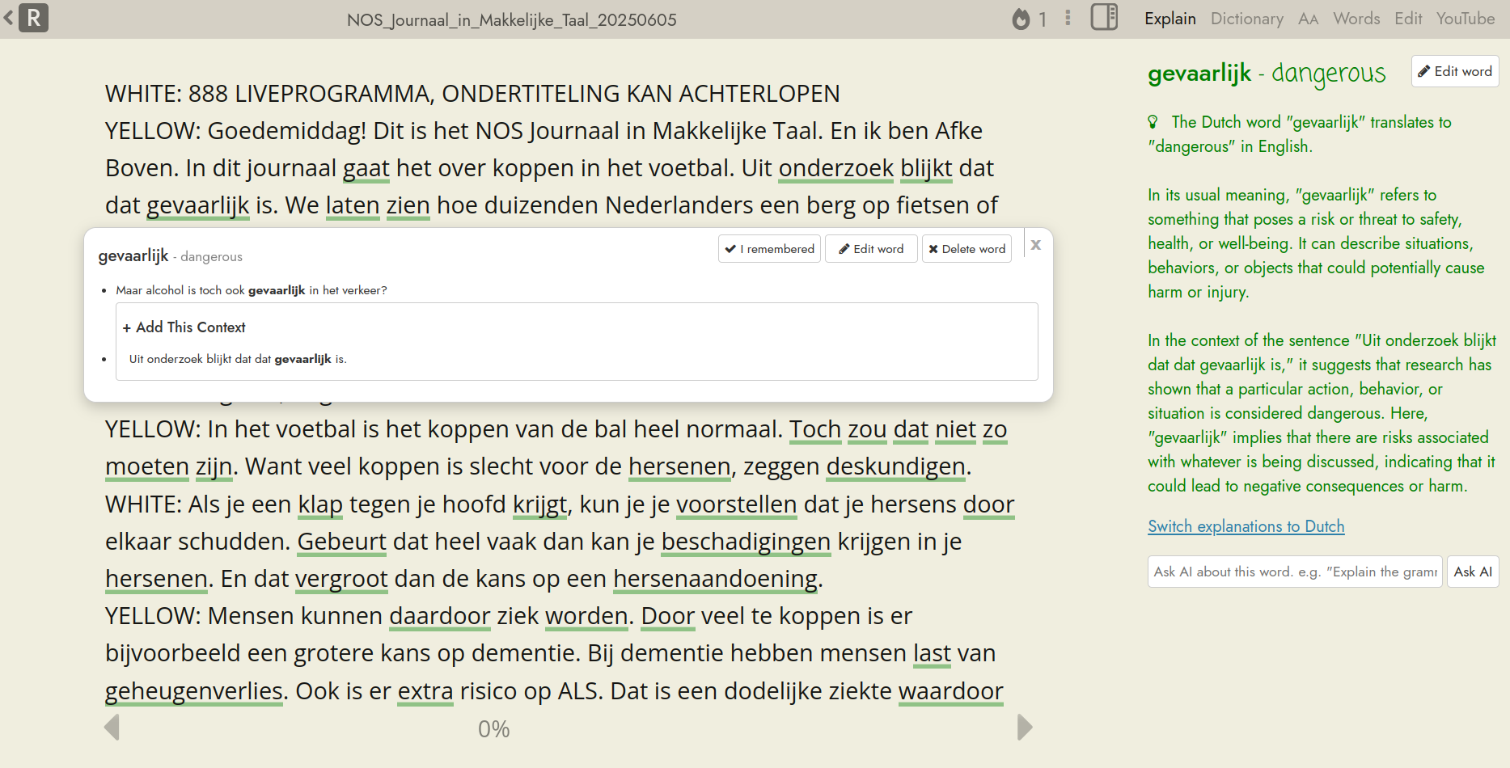Click the word onderzoek in the text
This screenshot has height=768, width=1510.
point(836,168)
